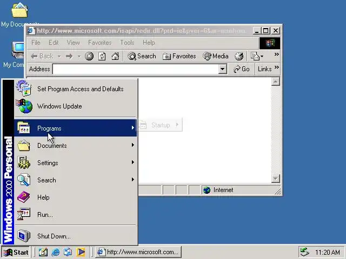Open the Search pane from toolbar
The image size is (346, 259).
click(x=142, y=56)
